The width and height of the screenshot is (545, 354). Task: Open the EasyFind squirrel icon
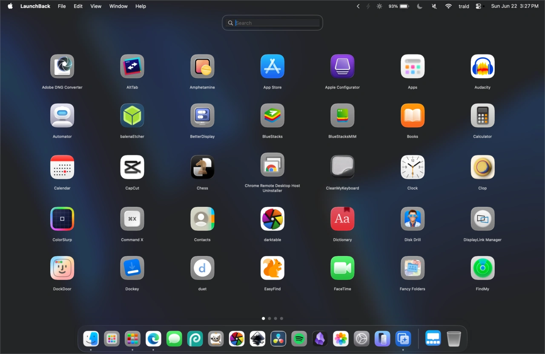[x=272, y=268]
